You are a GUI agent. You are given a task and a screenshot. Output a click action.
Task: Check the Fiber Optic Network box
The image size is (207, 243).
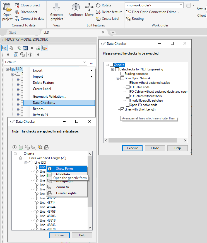coord(122,78)
